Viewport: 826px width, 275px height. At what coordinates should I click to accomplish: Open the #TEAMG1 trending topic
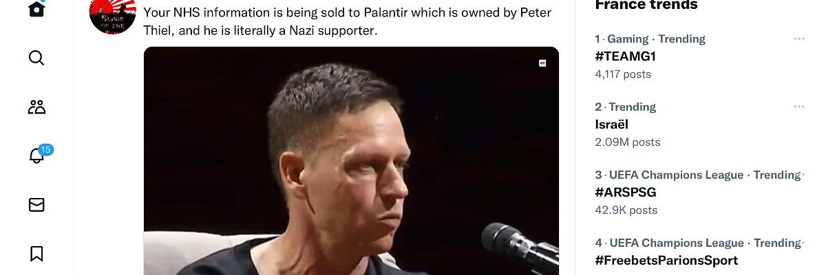click(x=624, y=56)
